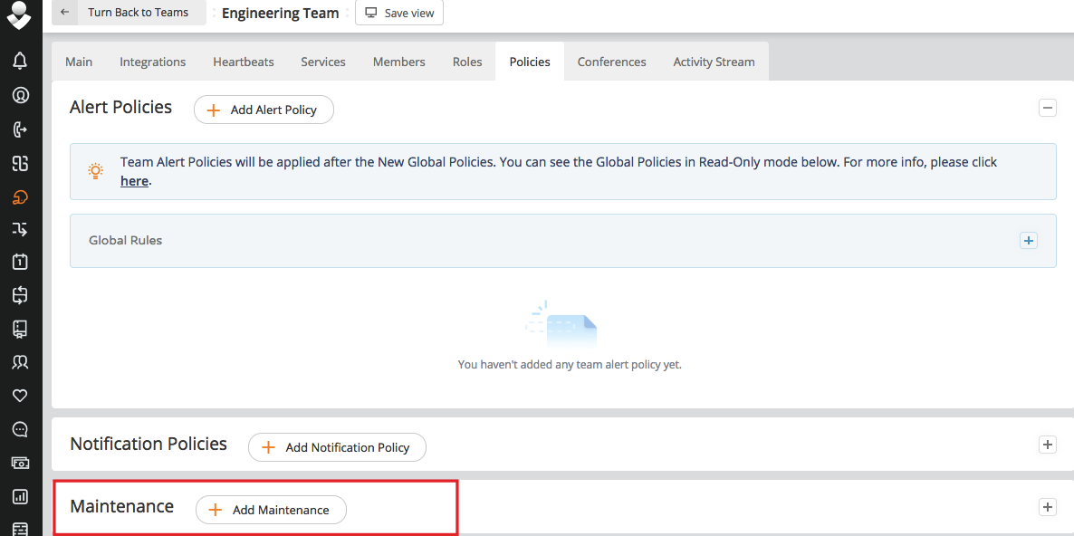1074x536 pixels.
Task: Follow the 'here' link in the info banner
Action: click(x=134, y=181)
